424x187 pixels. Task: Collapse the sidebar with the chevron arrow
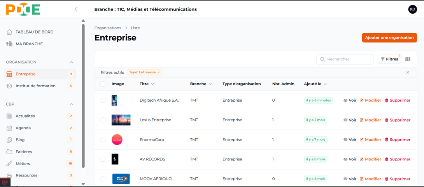[x=76, y=9]
